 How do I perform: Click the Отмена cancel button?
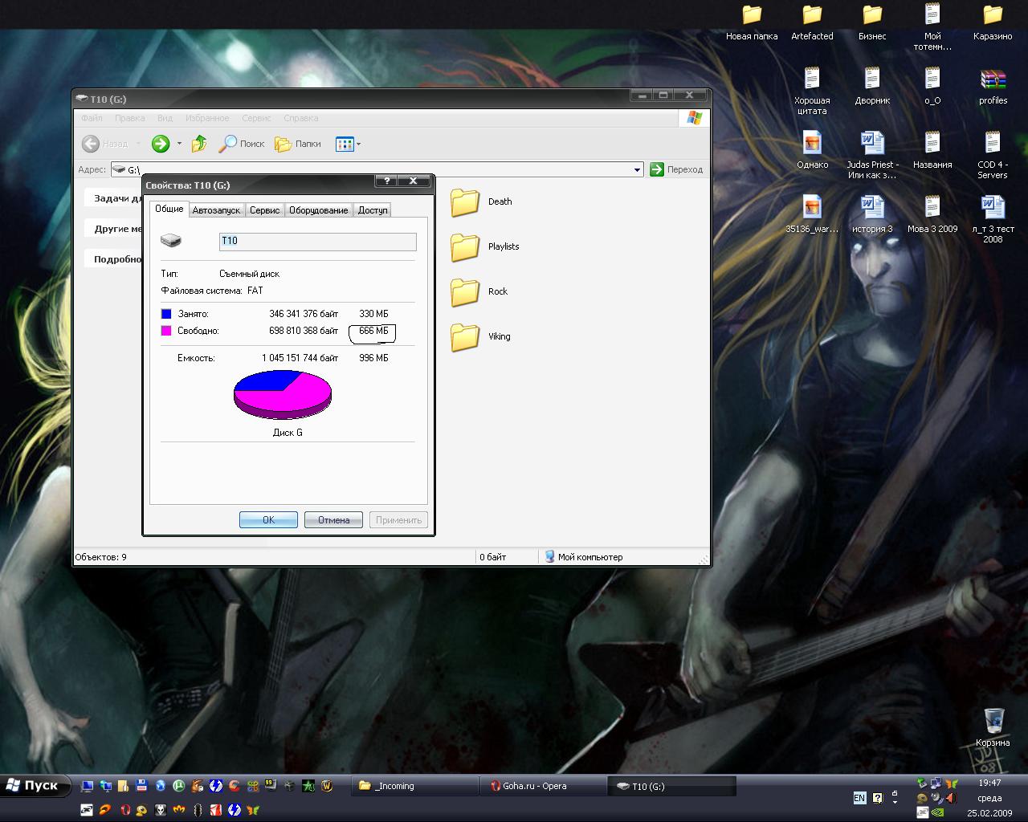[333, 520]
